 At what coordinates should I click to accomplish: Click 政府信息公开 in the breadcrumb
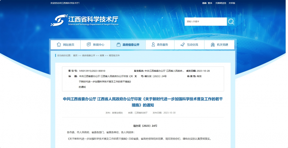89,55
